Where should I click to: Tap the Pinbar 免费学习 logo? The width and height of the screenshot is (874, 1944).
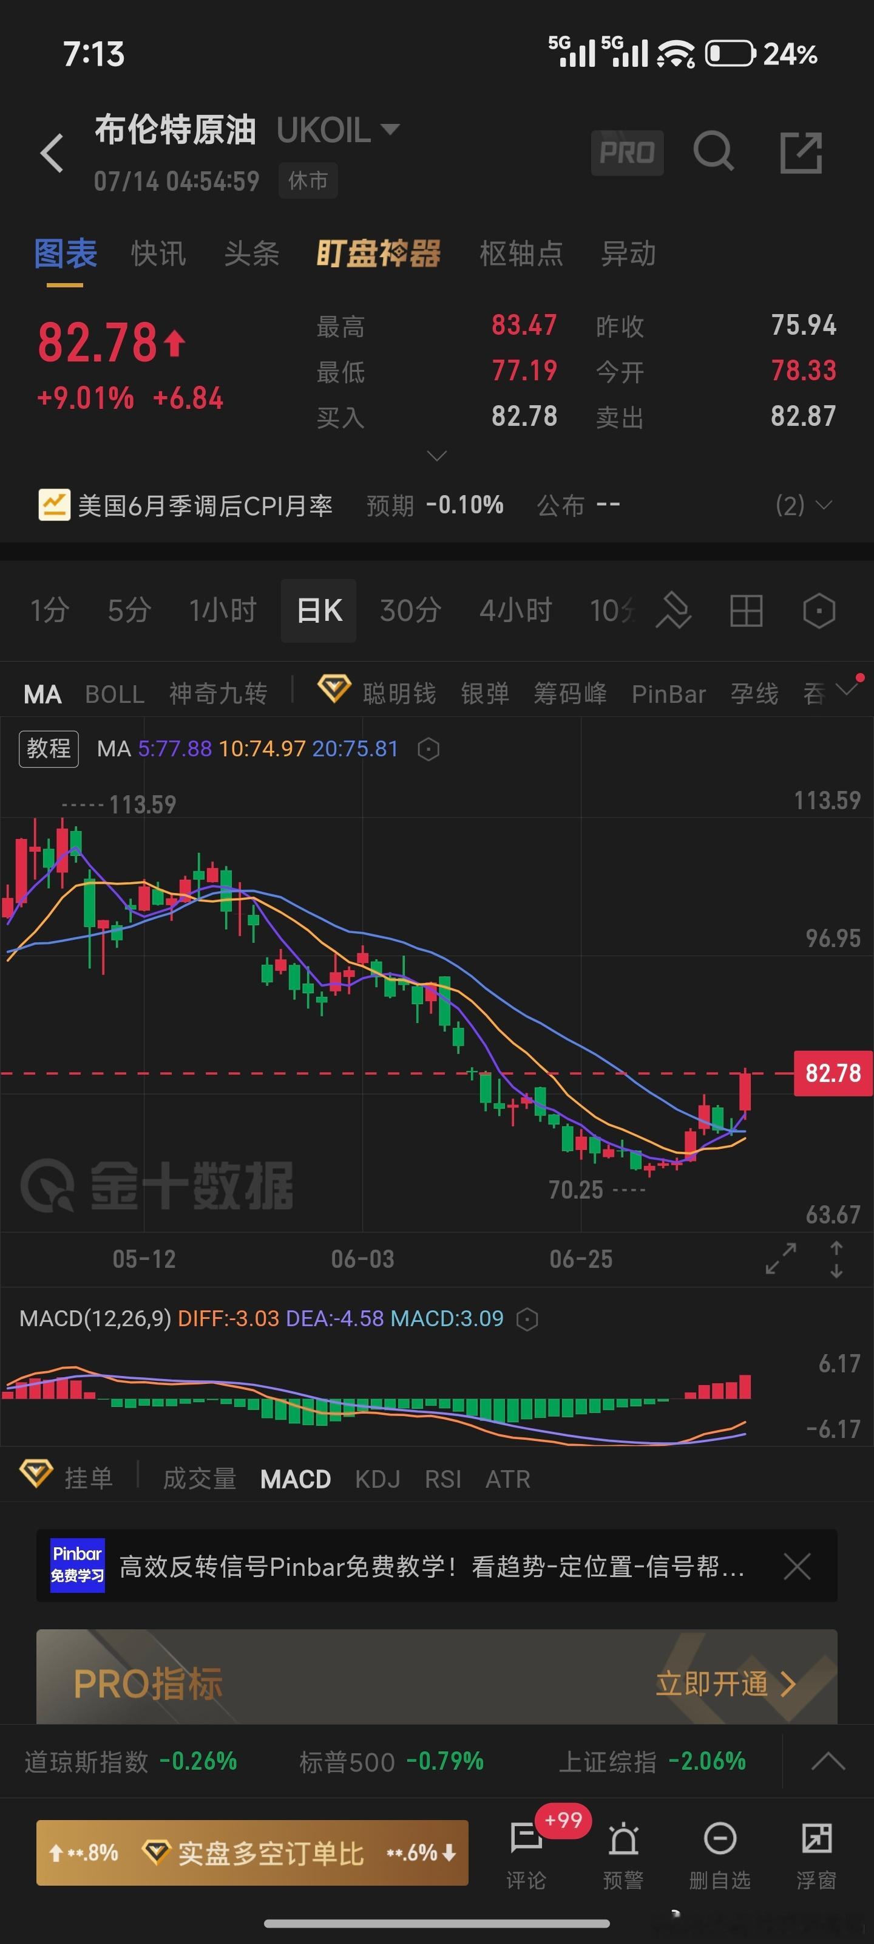coord(78,1565)
